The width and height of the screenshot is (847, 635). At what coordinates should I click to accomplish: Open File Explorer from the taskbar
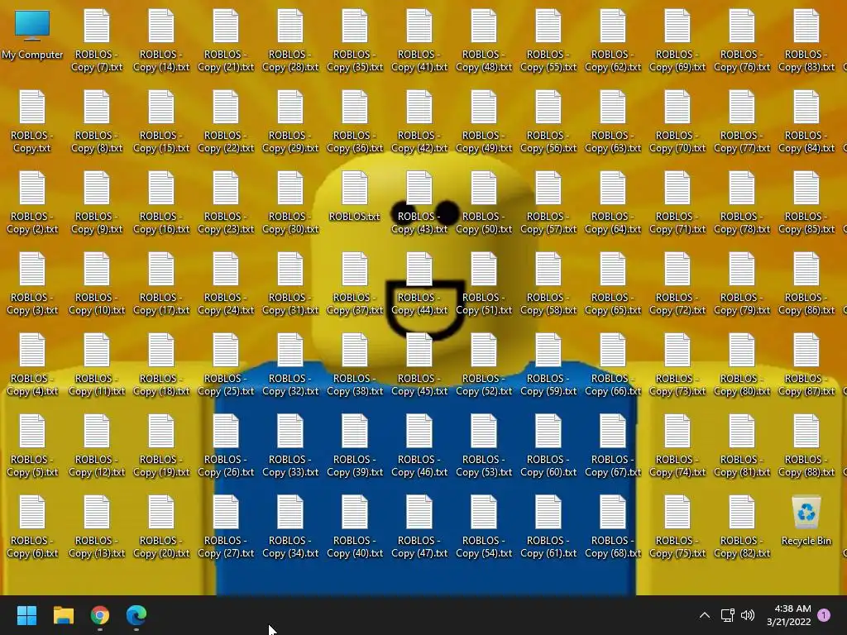(x=63, y=615)
